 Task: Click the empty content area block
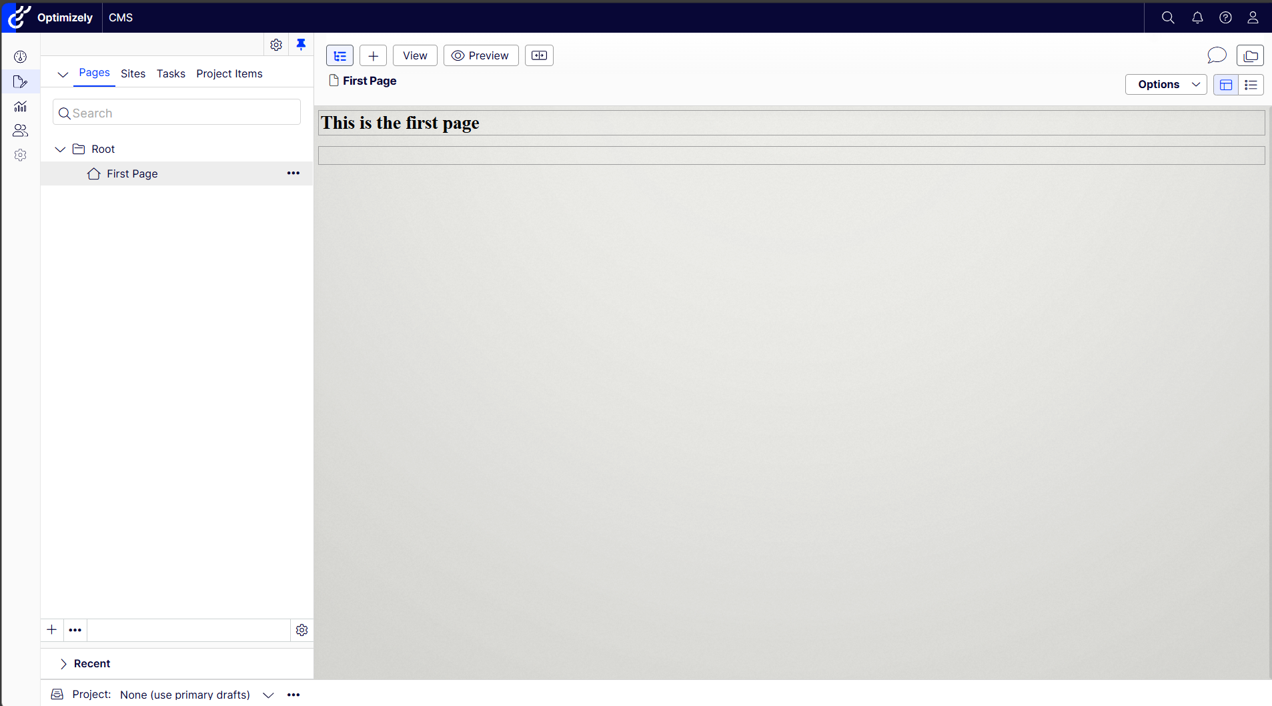point(791,155)
